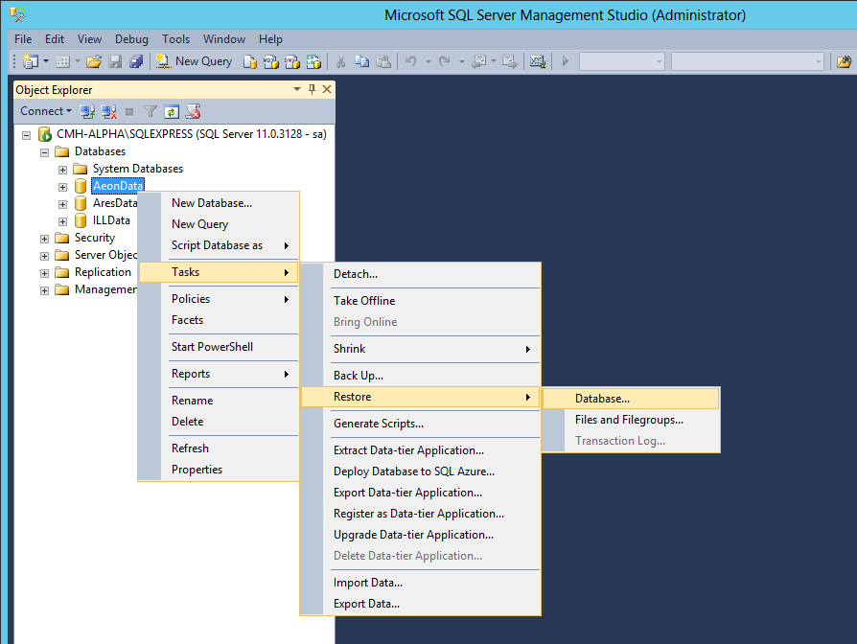Open the Connect dropdown in Object Explorer
The image size is (857, 644).
coord(45,111)
